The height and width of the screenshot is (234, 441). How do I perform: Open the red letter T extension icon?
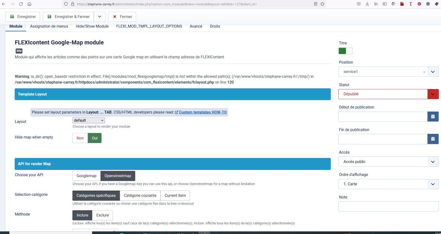411,4
